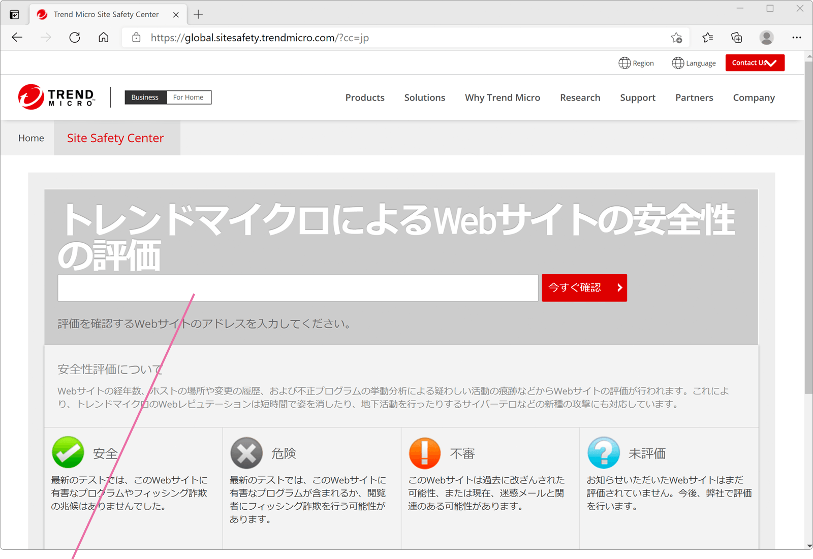The height and width of the screenshot is (559, 813).
Task: Open the Research menu
Action: coord(580,97)
